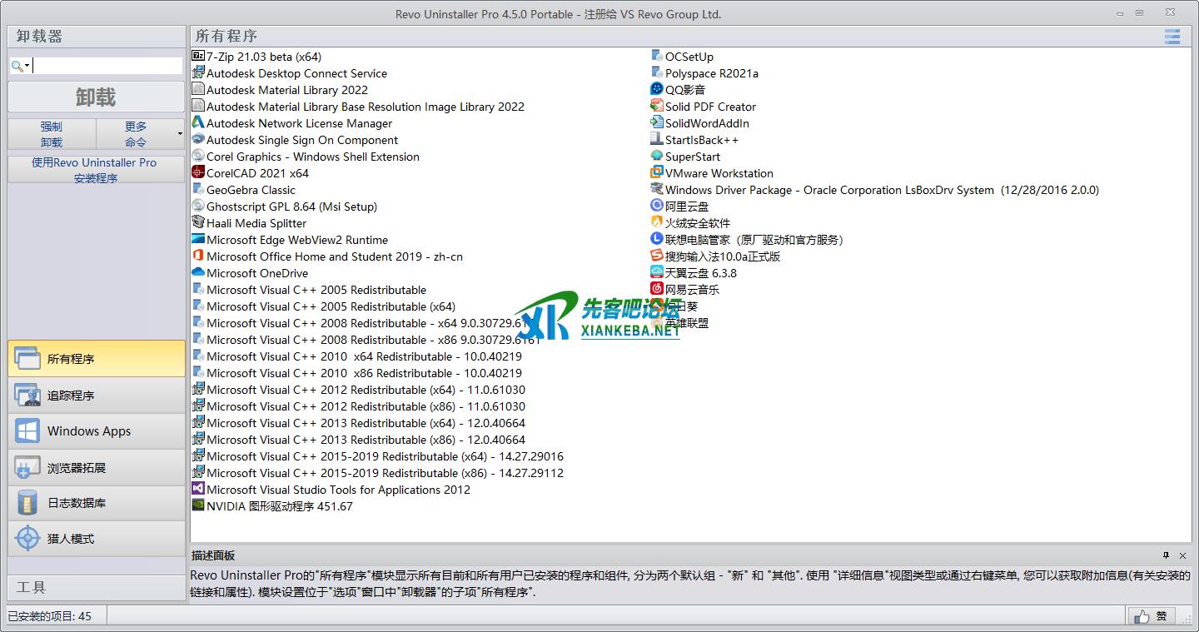Image resolution: width=1199 pixels, height=632 pixels.
Task: Click the 7-Zip 21.03 beta program icon
Action: click(x=198, y=57)
